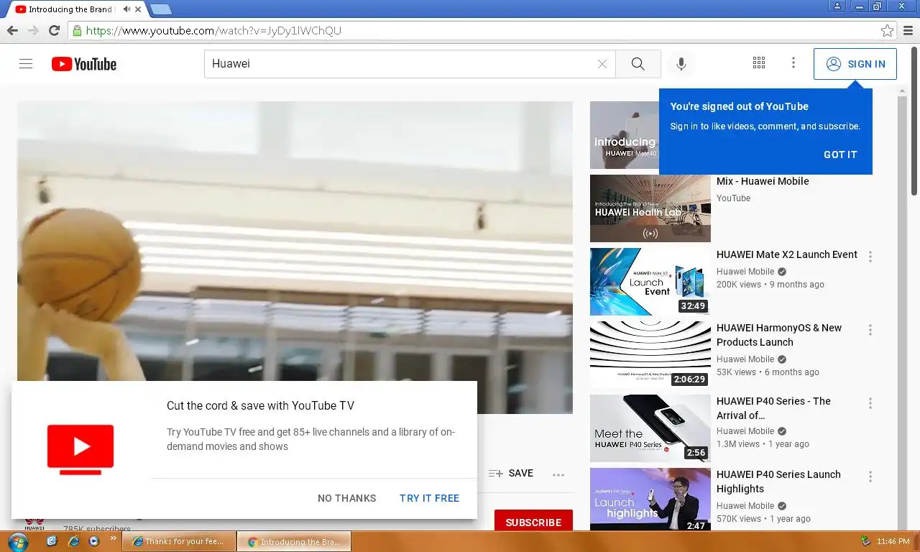Open options menu for Mate X2 Launch Event
Viewport: 920px width, 552px height.
point(870,257)
